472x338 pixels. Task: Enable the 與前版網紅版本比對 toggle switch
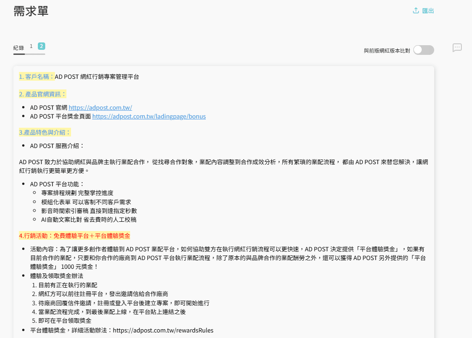[423, 50]
